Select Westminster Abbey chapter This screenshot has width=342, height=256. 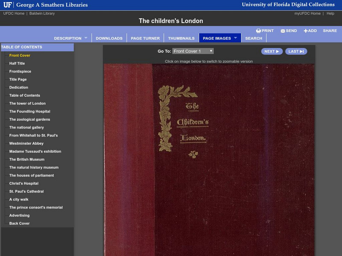(x=27, y=143)
